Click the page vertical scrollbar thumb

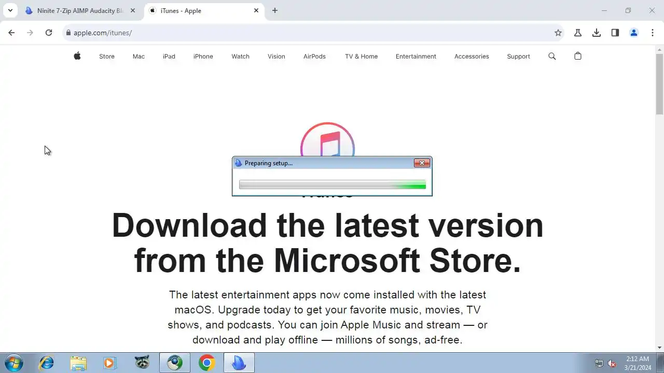pyautogui.click(x=660, y=84)
